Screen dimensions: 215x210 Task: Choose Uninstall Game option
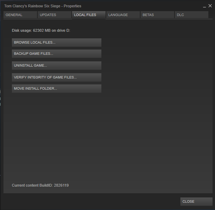(x=57, y=66)
